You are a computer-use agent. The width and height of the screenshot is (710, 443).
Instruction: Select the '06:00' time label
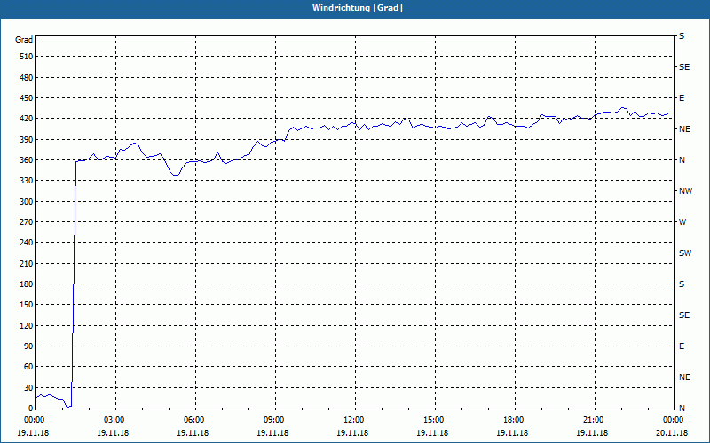(193, 420)
